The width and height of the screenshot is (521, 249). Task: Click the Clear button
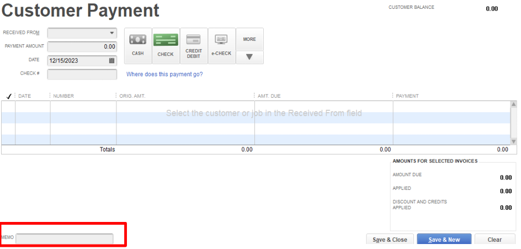point(495,240)
